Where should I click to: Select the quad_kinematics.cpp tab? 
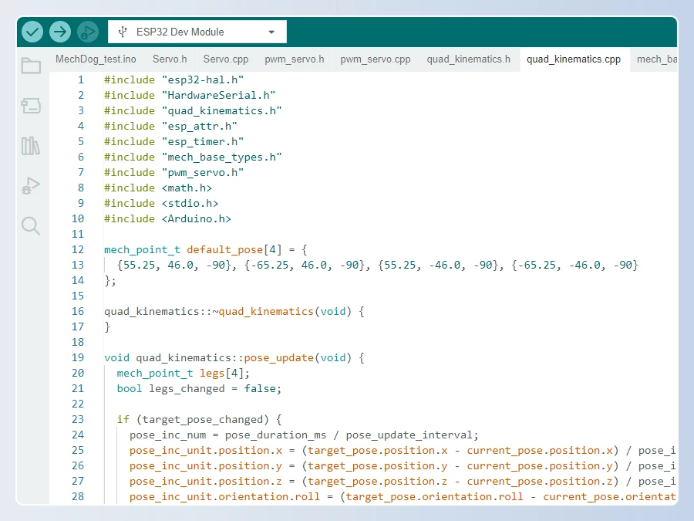(574, 59)
